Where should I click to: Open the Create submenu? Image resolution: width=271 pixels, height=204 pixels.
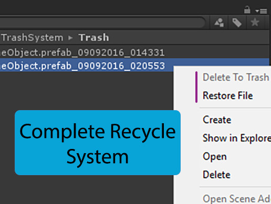click(x=217, y=120)
